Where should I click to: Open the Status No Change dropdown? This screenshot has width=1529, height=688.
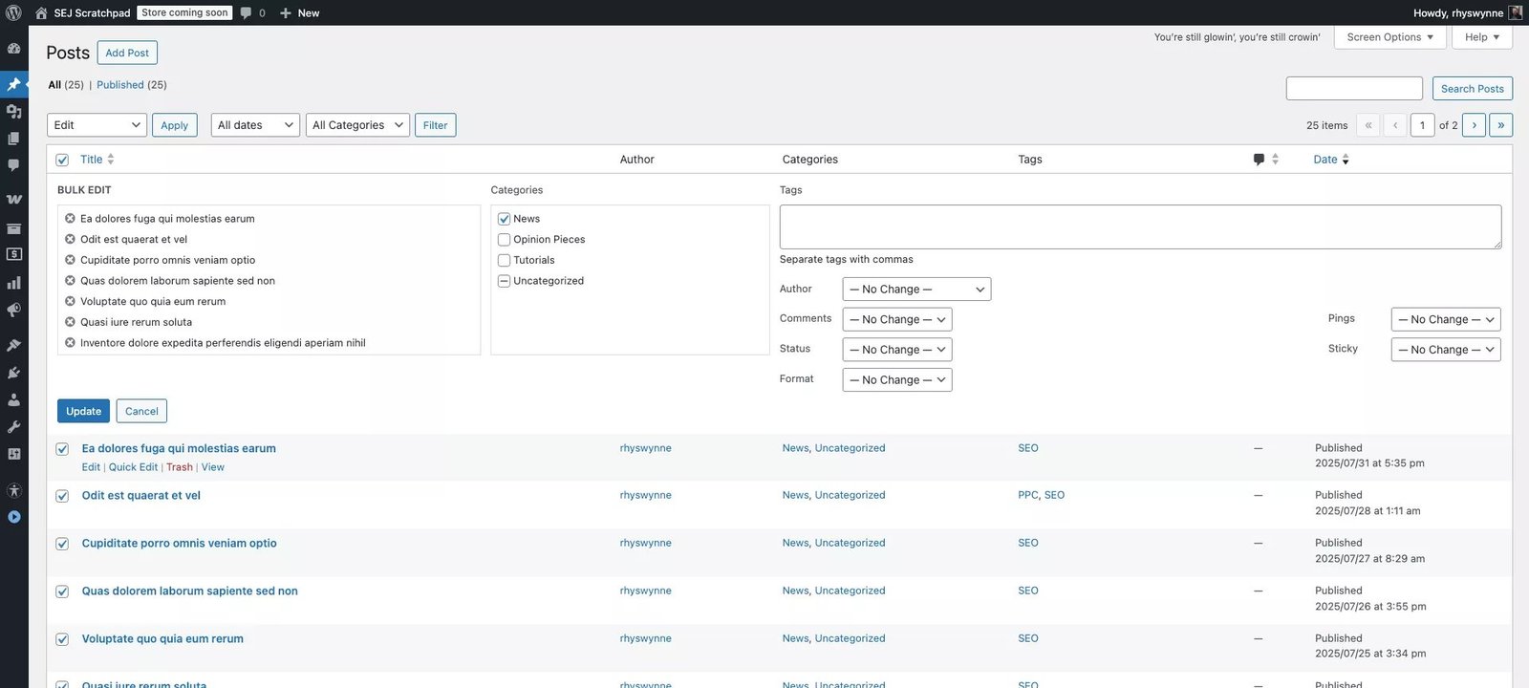(896, 350)
